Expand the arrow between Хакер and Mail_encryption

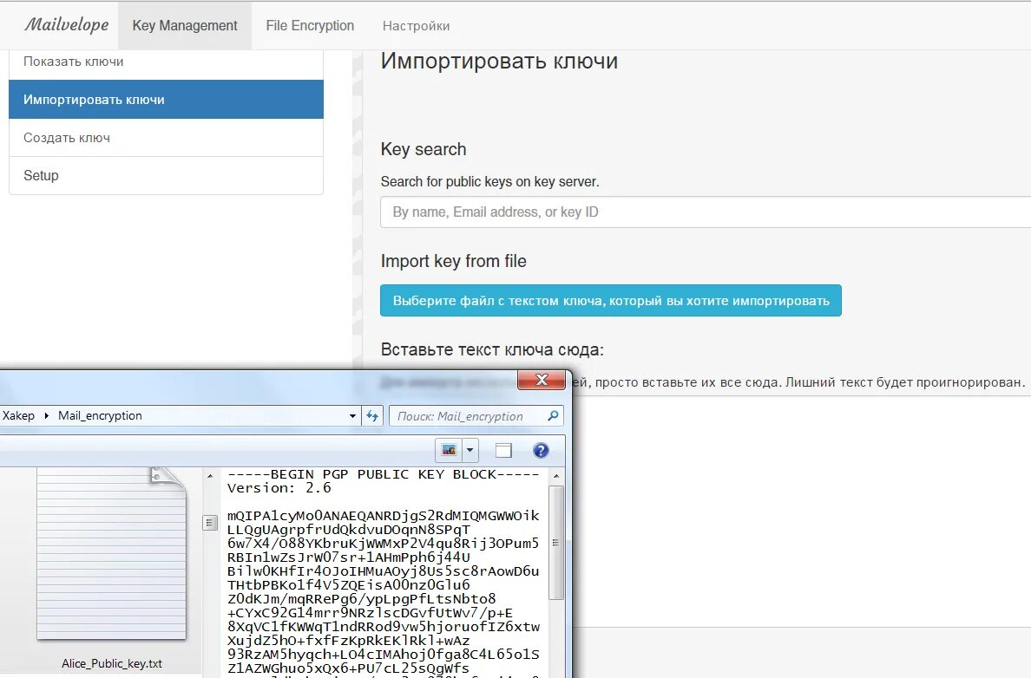click(x=46, y=415)
